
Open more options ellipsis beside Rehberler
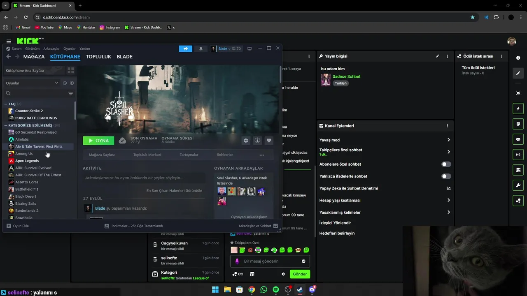(261, 155)
